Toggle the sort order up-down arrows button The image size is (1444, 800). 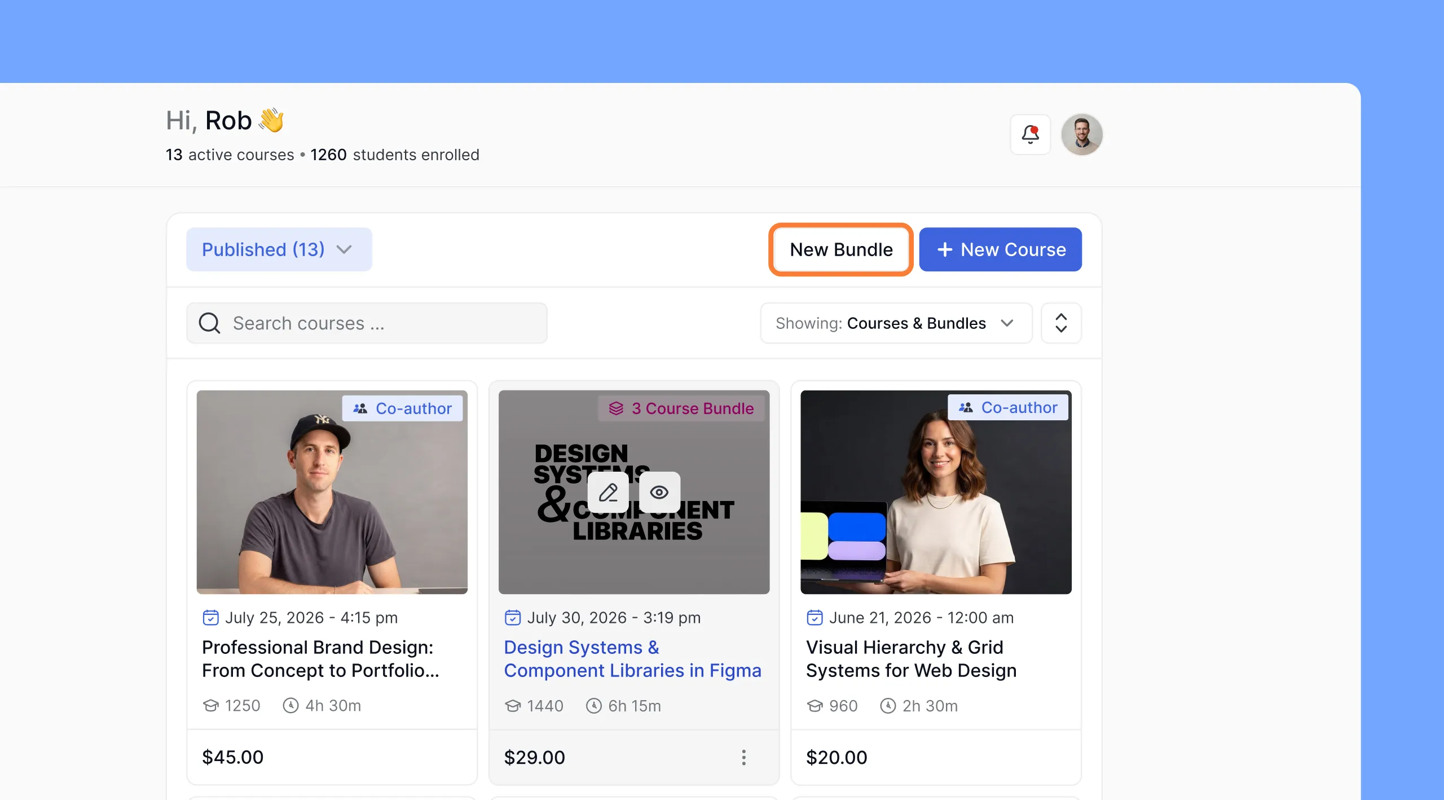pyautogui.click(x=1061, y=323)
